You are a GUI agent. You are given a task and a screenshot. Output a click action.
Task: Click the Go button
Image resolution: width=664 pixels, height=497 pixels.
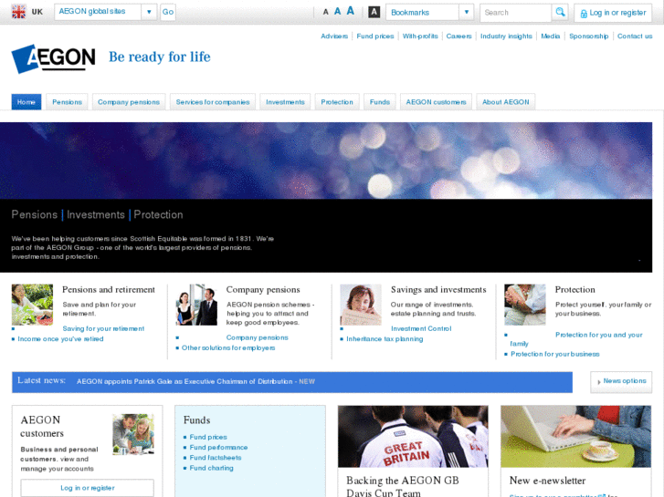point(168,12)
